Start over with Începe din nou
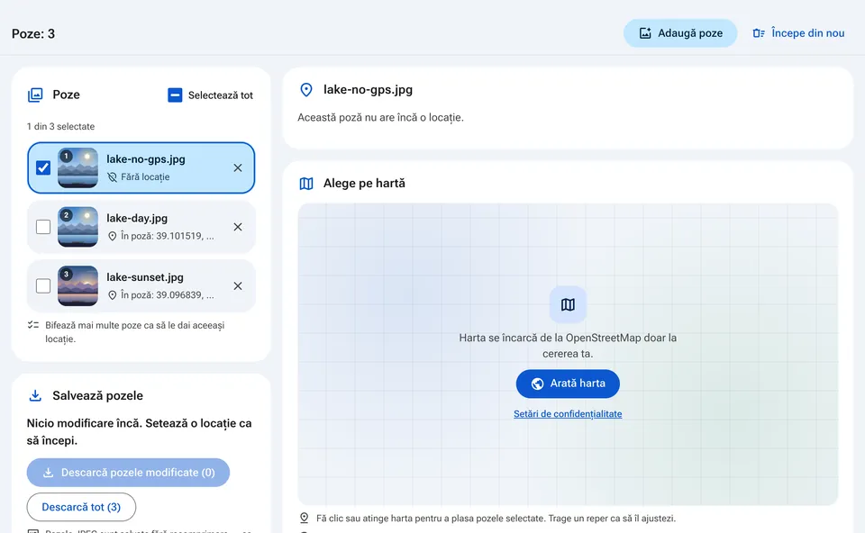The width and height of the screenshot is (865, 533). pos(798,33)
